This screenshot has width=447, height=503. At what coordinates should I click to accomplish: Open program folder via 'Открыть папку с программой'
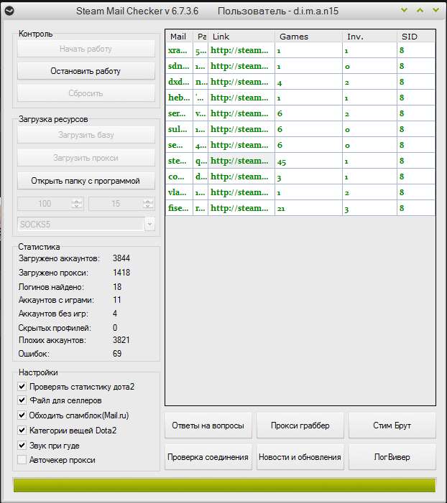(86, 181)
